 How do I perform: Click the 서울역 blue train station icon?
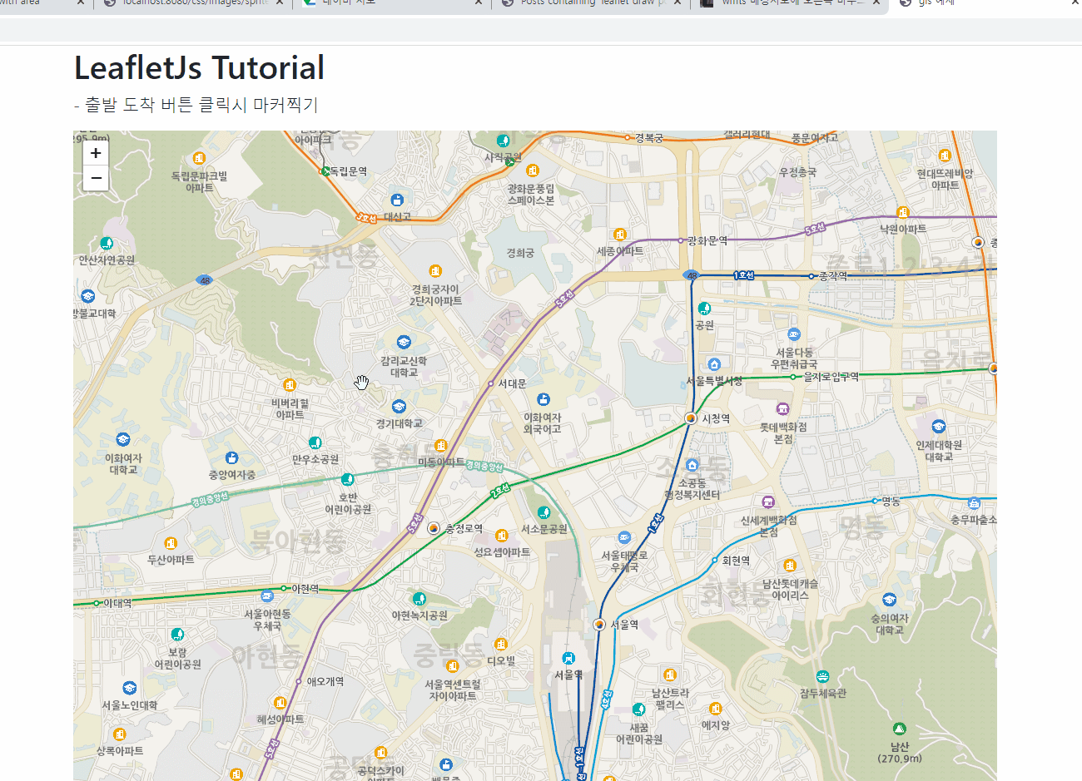coord(568,659)
